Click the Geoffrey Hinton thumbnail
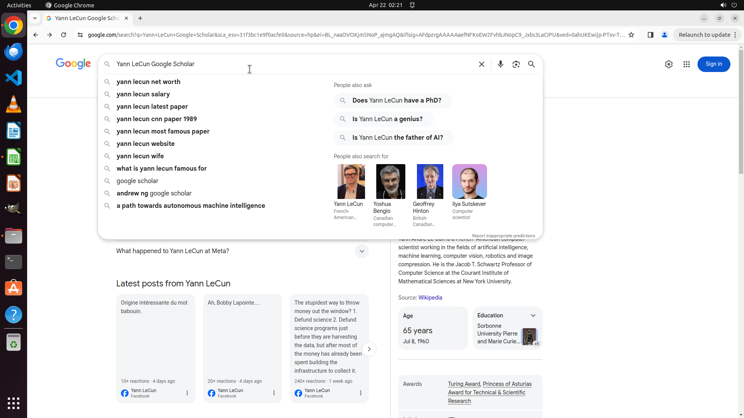744x418 pixels. pyautogui.click(x=430, y=182)
